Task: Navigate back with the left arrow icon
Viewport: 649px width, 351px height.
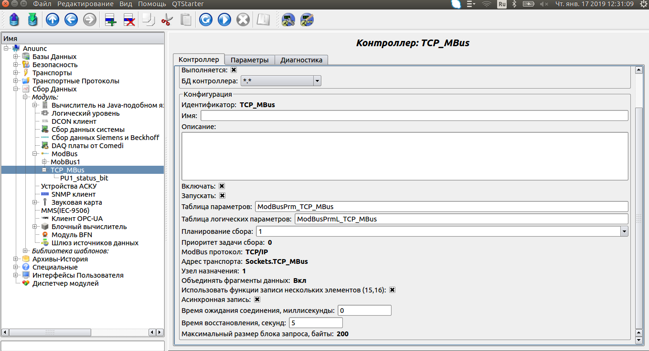Action: (71, 20)
